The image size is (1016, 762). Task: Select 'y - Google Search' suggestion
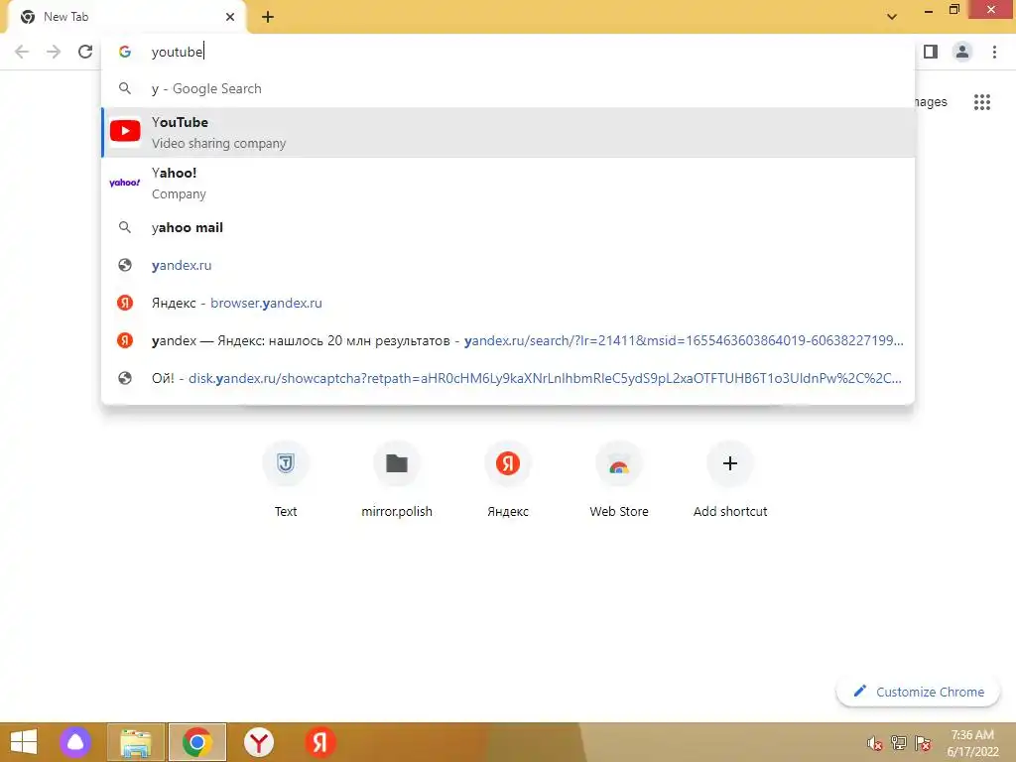508,88
